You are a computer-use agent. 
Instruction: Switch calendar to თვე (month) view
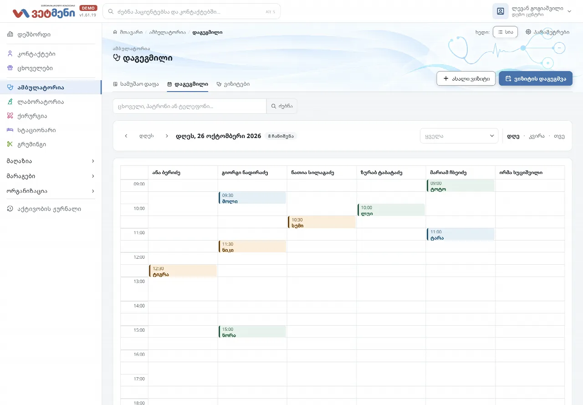(x=559, y=136)
